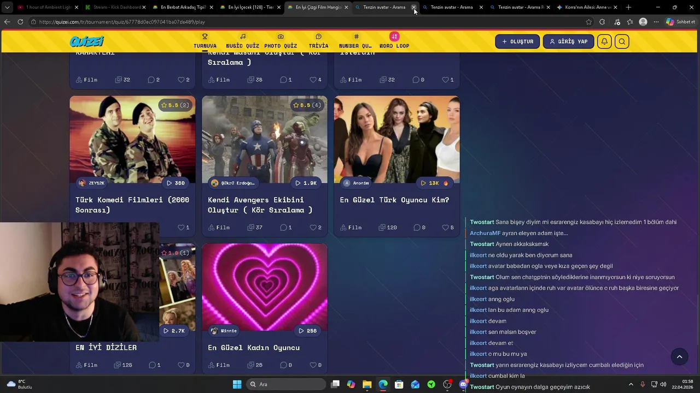The height and width of the screenshot is (393, 700).
Task: Click title En Güzel Kadın Oyuncu
Action: point(254,347)
